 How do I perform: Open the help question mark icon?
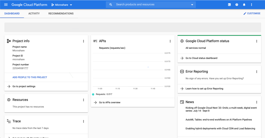(237, 5)
